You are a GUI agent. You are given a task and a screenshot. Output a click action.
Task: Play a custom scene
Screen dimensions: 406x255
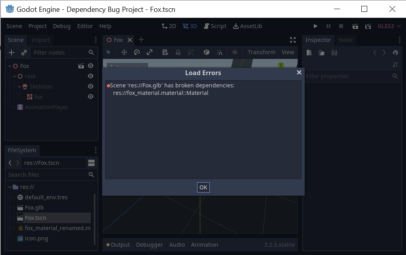pos(368,26)
